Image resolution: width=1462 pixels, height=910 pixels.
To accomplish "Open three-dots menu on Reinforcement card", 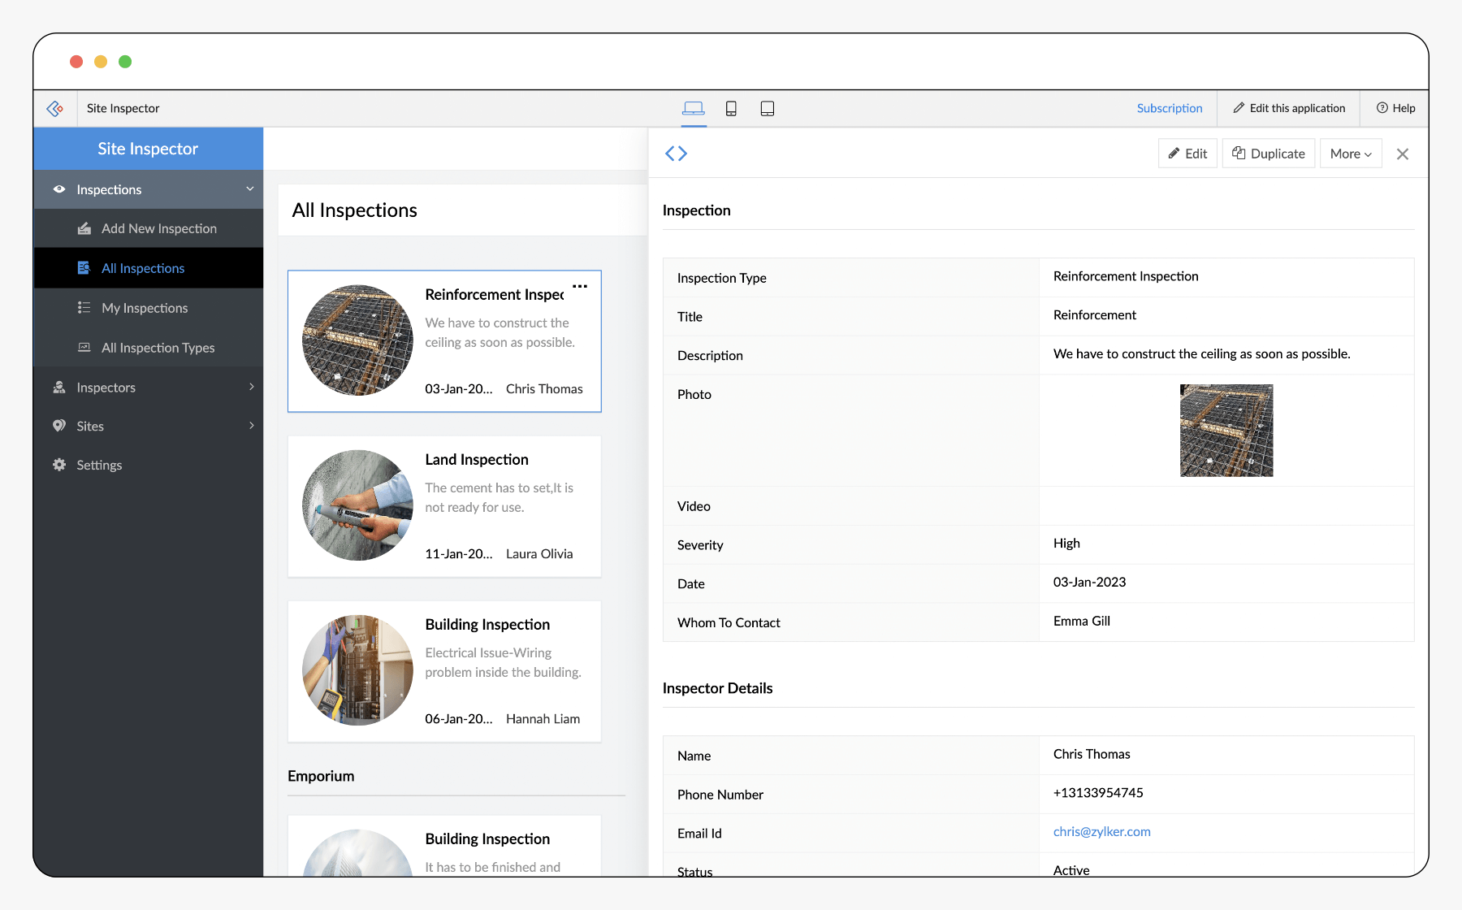I will (580, 287).
